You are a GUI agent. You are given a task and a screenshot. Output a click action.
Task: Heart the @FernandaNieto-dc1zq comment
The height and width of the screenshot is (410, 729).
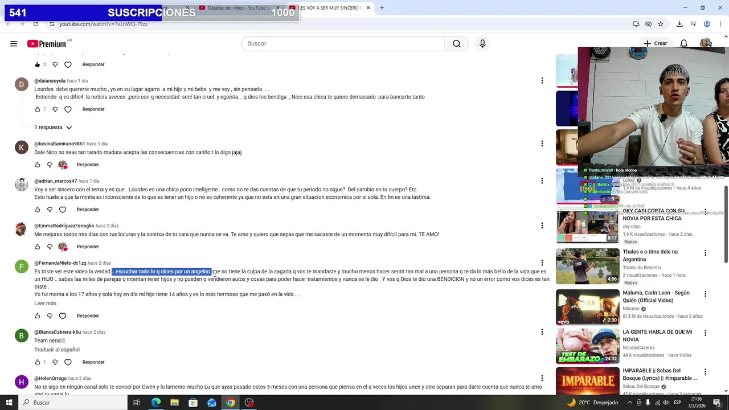63,316
